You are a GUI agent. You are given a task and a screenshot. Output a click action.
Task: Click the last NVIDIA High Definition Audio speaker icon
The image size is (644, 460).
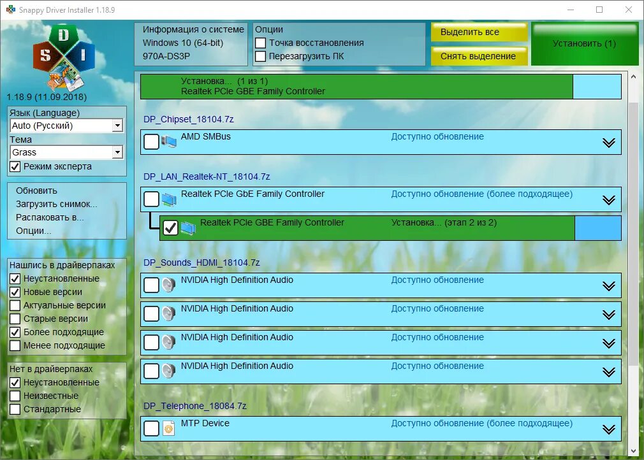(168, 371)
